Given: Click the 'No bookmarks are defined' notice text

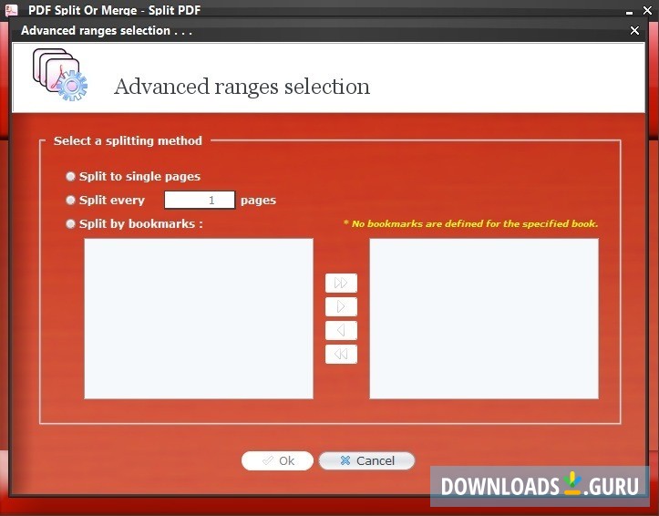Looking at the screenshot, I should 470,223.
